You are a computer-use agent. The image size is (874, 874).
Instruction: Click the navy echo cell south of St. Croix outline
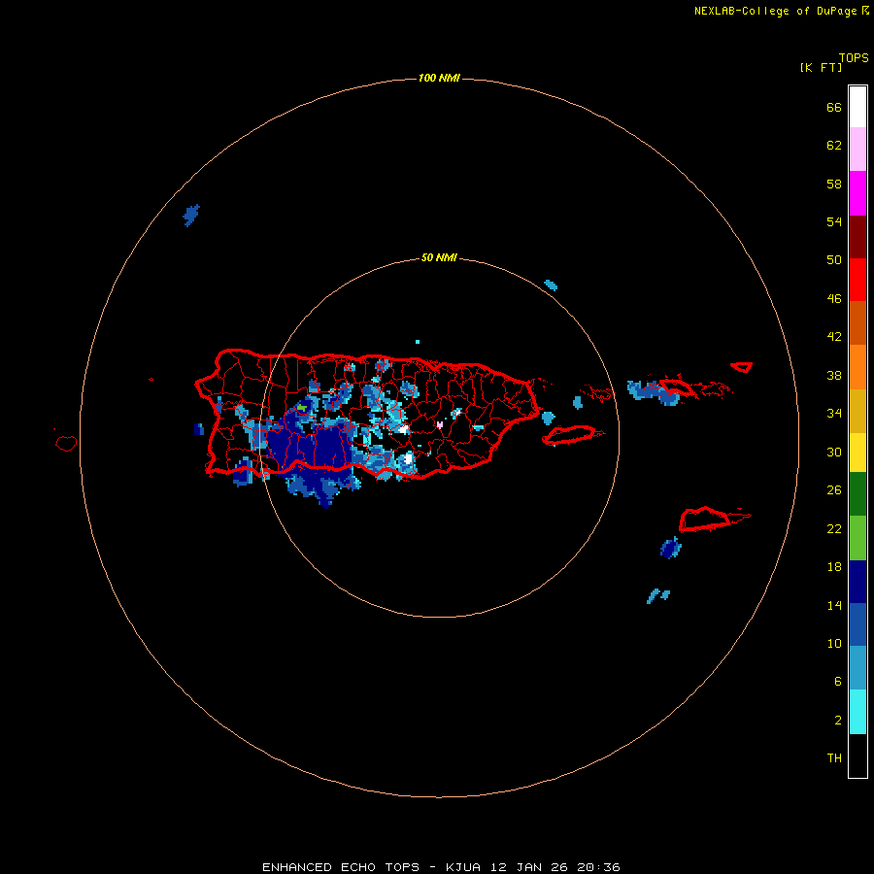point(670,548)
